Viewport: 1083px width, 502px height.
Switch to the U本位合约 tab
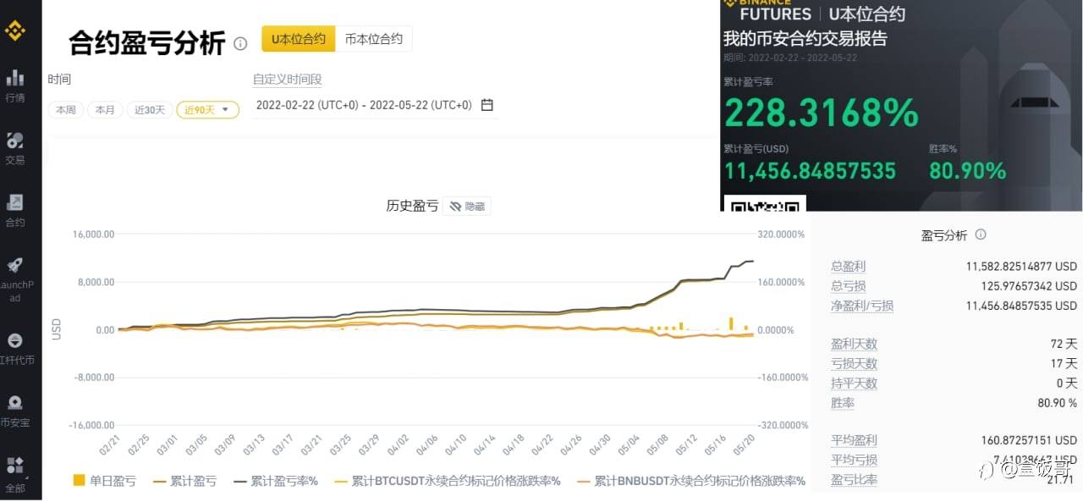(x=298, y=39)
